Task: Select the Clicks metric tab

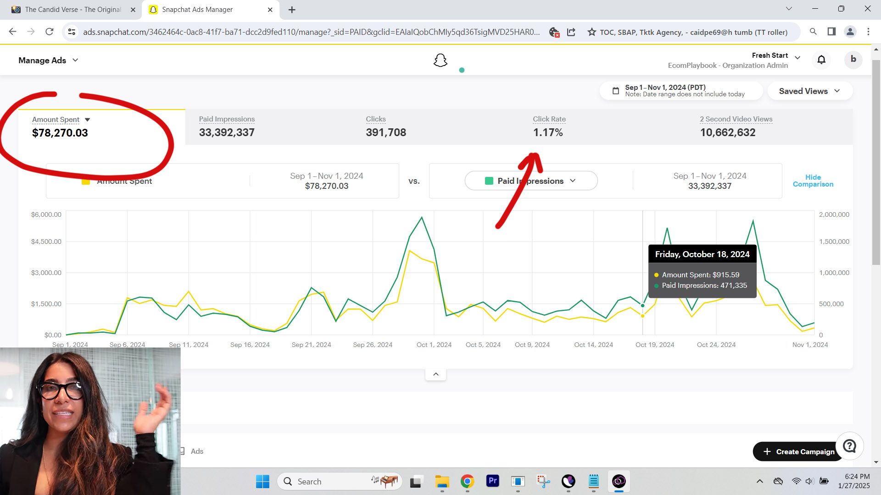Action: point(385,126)
